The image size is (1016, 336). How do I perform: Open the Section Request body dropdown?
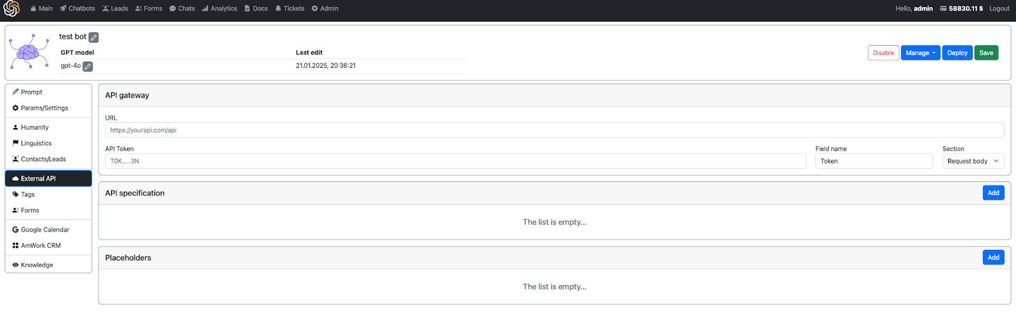[x=973, y=161]
